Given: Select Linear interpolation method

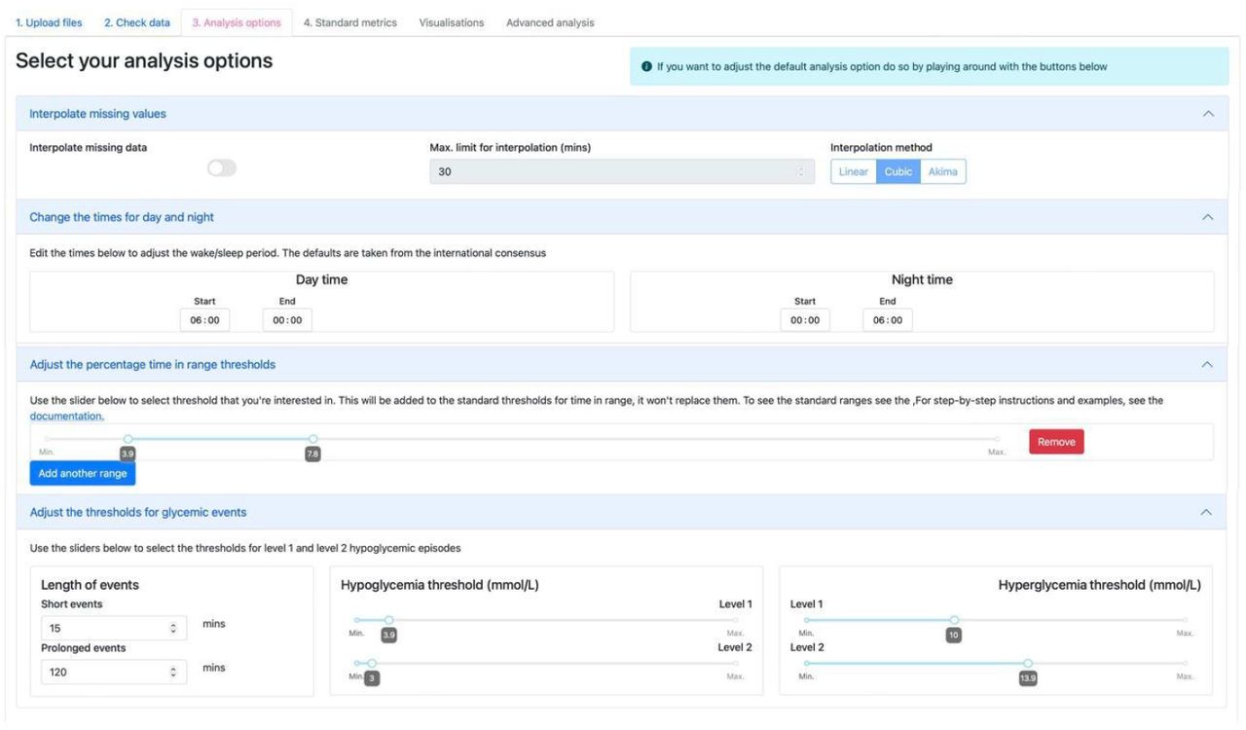Looking at the screenshot, I should coord(854,172).
